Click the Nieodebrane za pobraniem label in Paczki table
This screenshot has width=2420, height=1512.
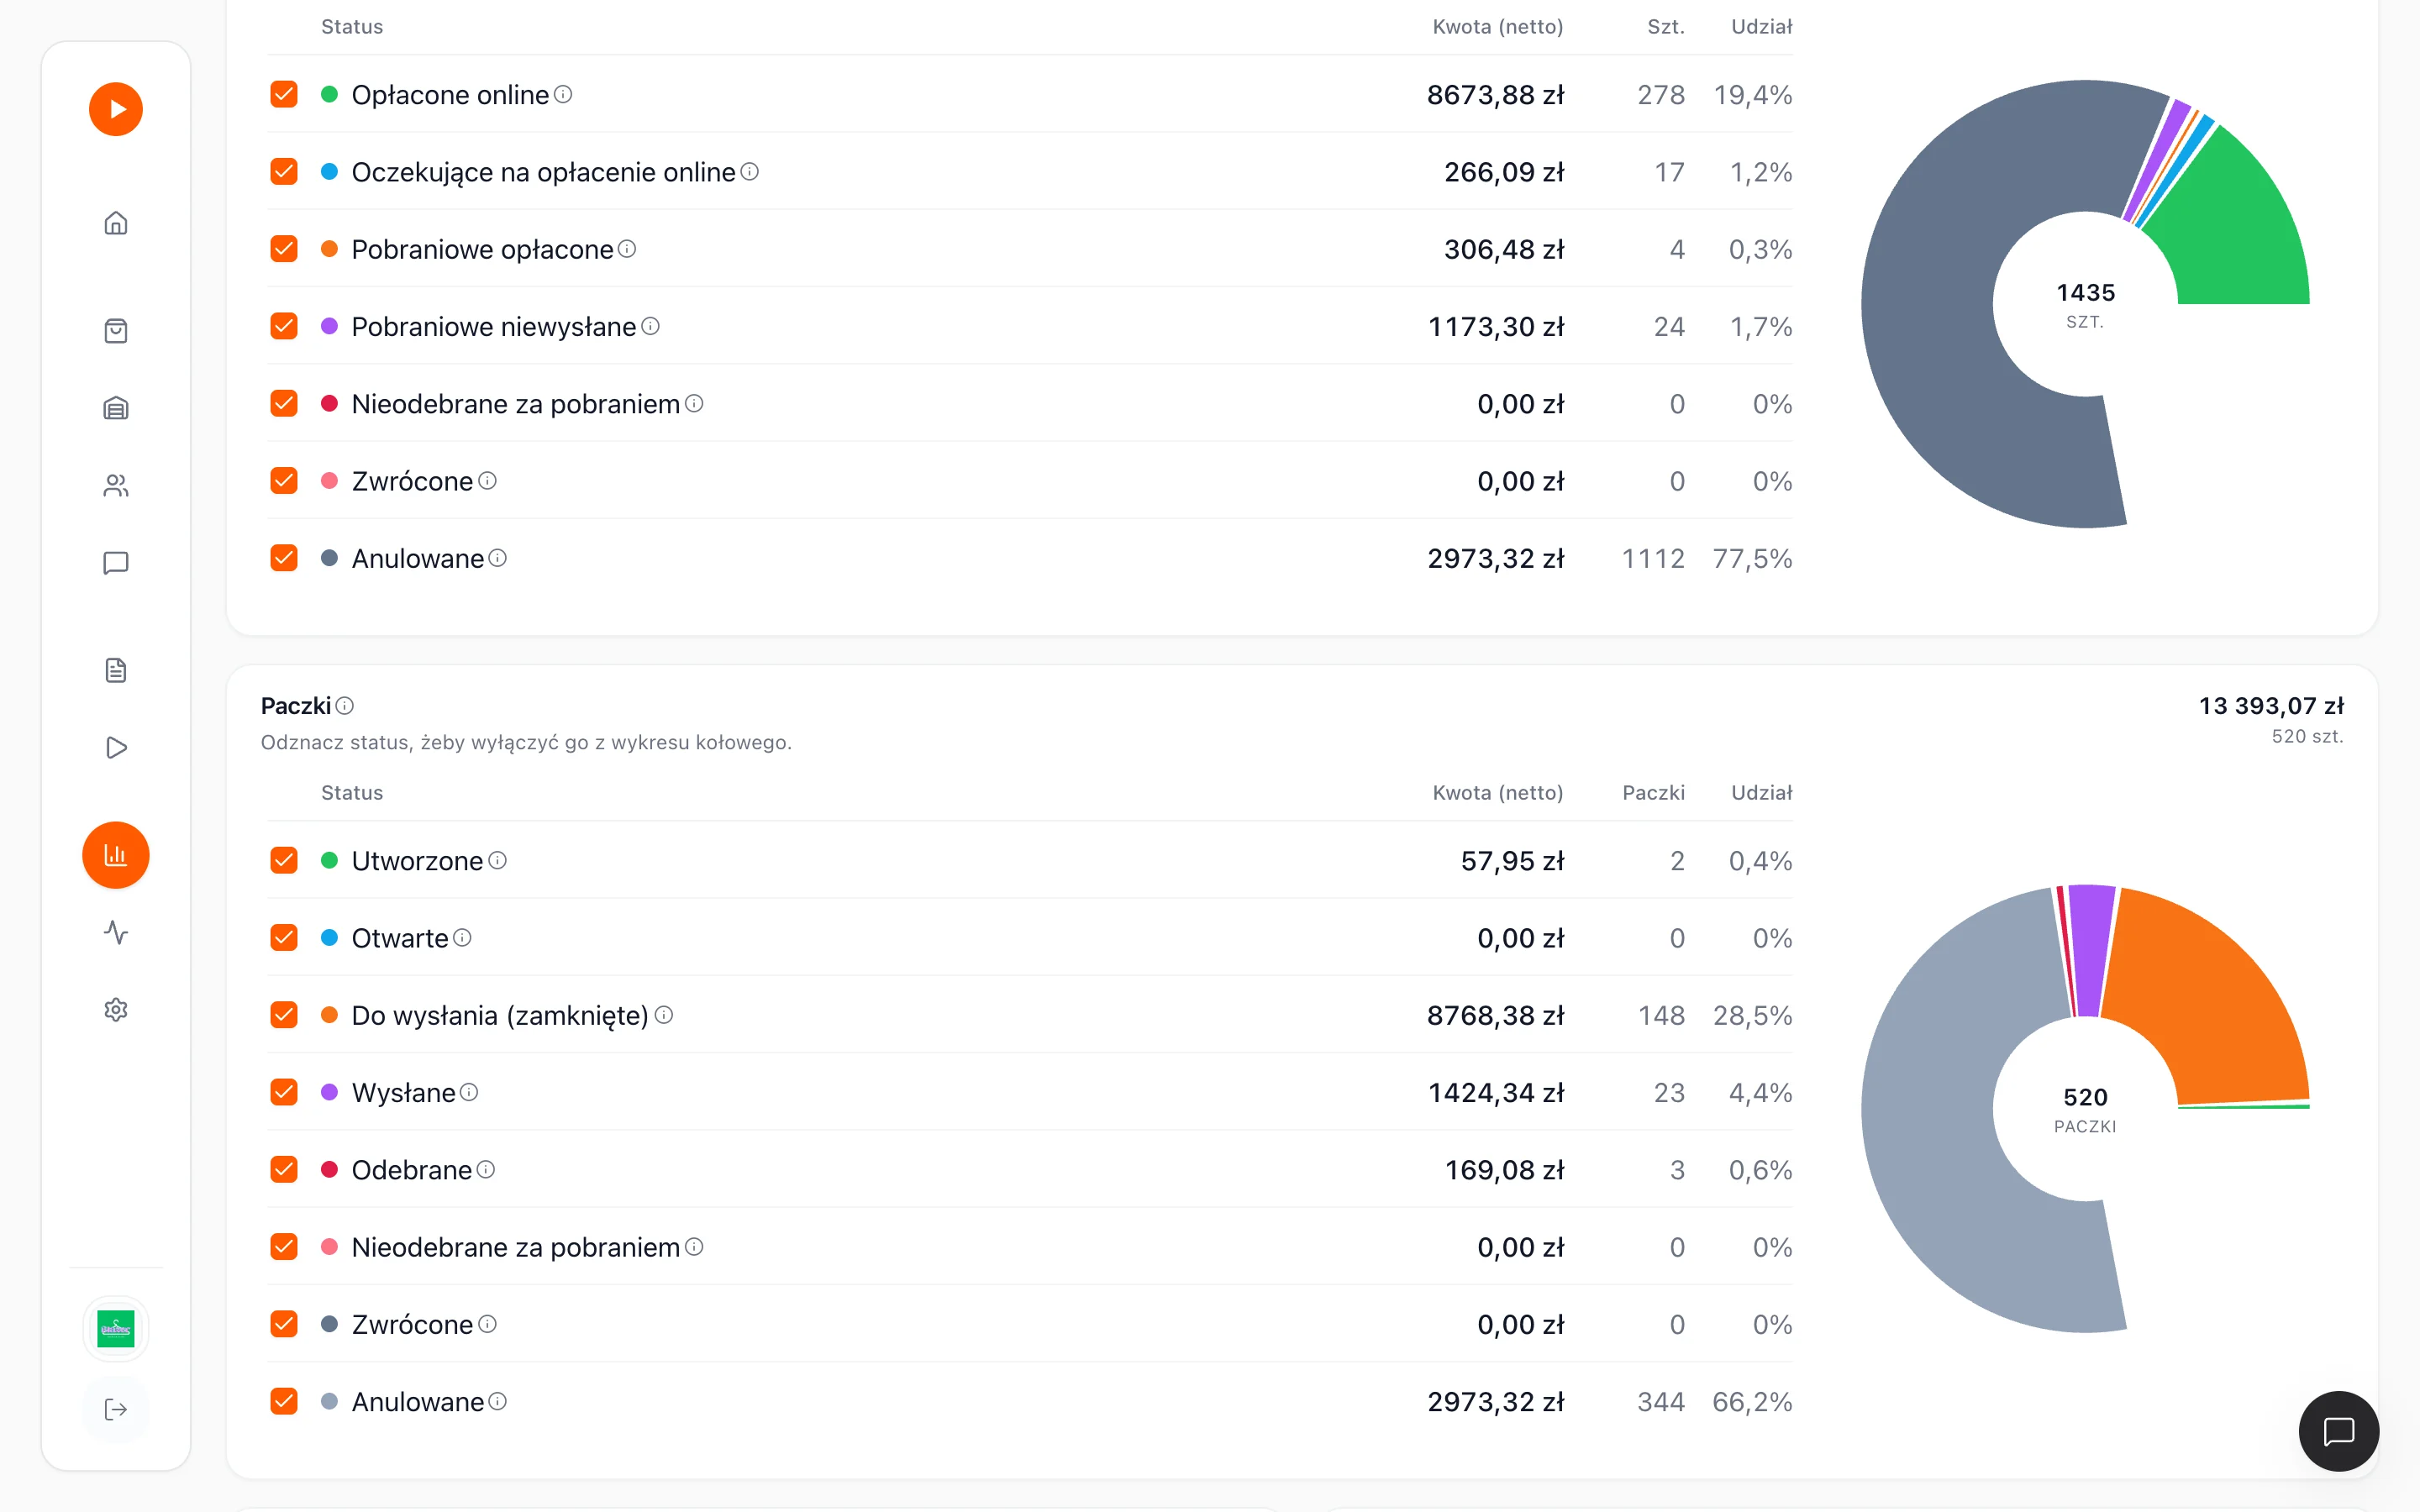[515, 1247]
